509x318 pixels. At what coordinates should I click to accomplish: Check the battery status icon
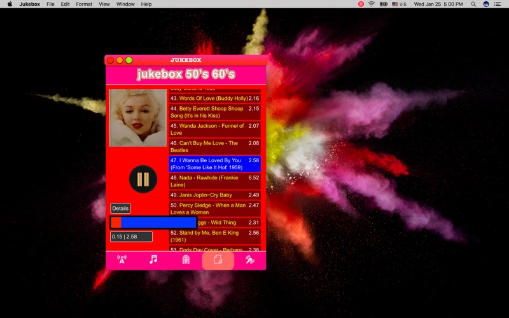(x=384, y=4)
